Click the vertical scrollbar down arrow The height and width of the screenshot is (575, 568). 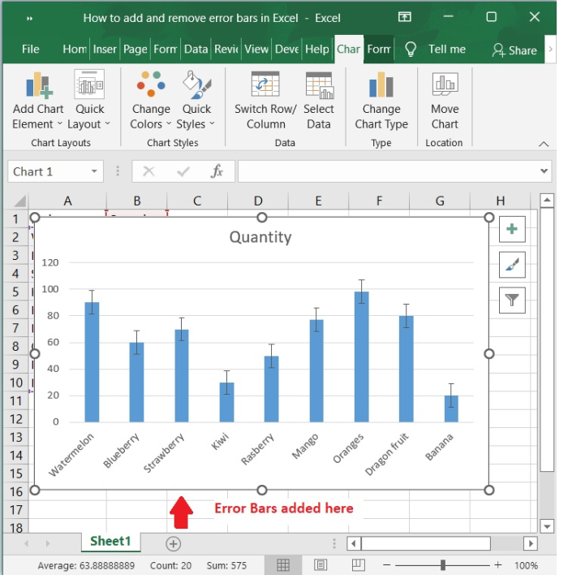(547, 526)
